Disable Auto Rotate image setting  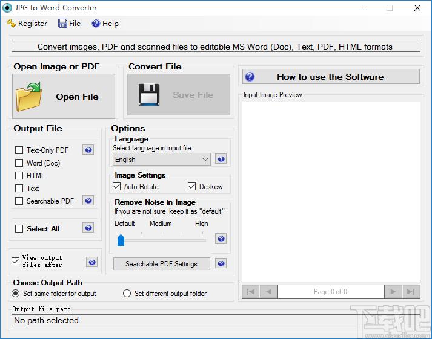[x=116, y=187]
